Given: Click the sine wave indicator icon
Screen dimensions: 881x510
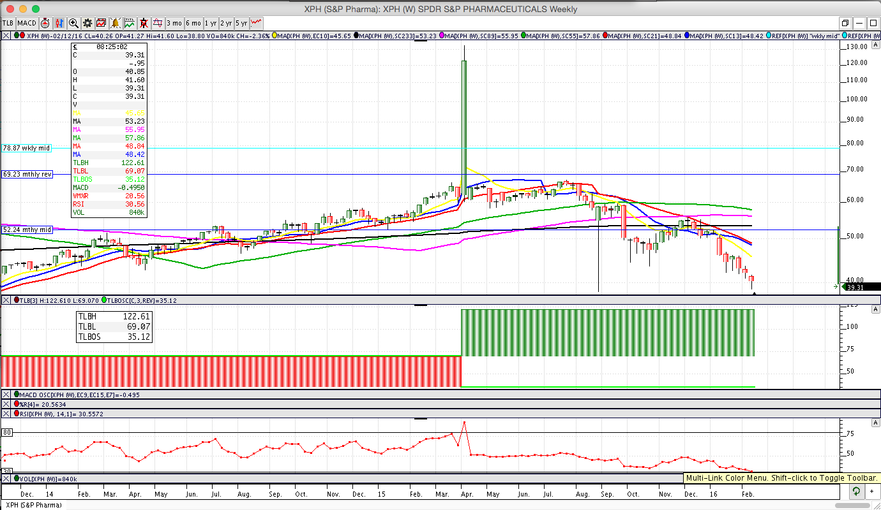Looking at the screenshot, I should pos(158,23).
